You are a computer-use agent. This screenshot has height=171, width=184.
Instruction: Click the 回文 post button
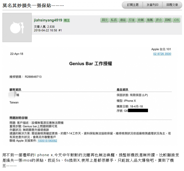pyautogui.click(x=105, y=20)
